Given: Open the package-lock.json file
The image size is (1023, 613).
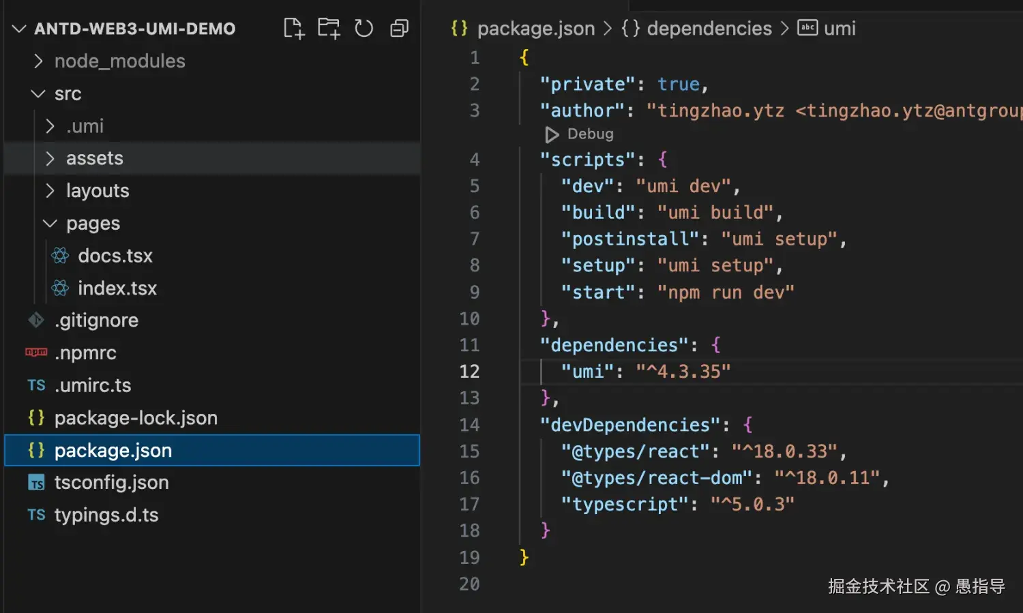Looking at the screenshot, I should pos(136,418).
